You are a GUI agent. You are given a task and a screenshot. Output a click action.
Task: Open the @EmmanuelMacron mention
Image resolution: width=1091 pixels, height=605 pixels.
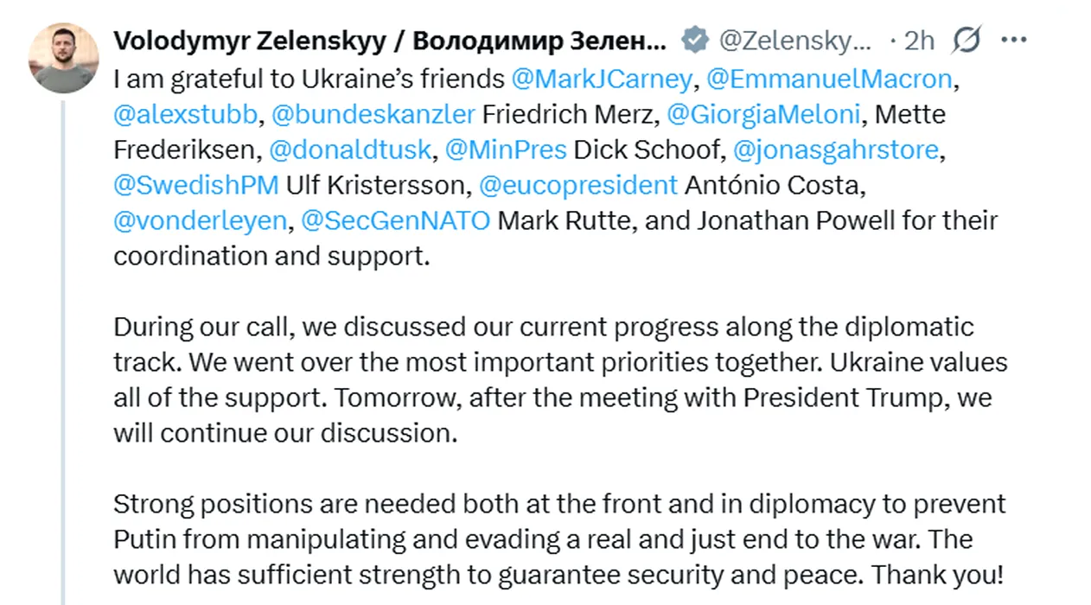click(x=828, y=80)
